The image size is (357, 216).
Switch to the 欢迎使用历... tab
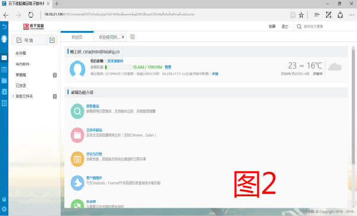point(109,37)
